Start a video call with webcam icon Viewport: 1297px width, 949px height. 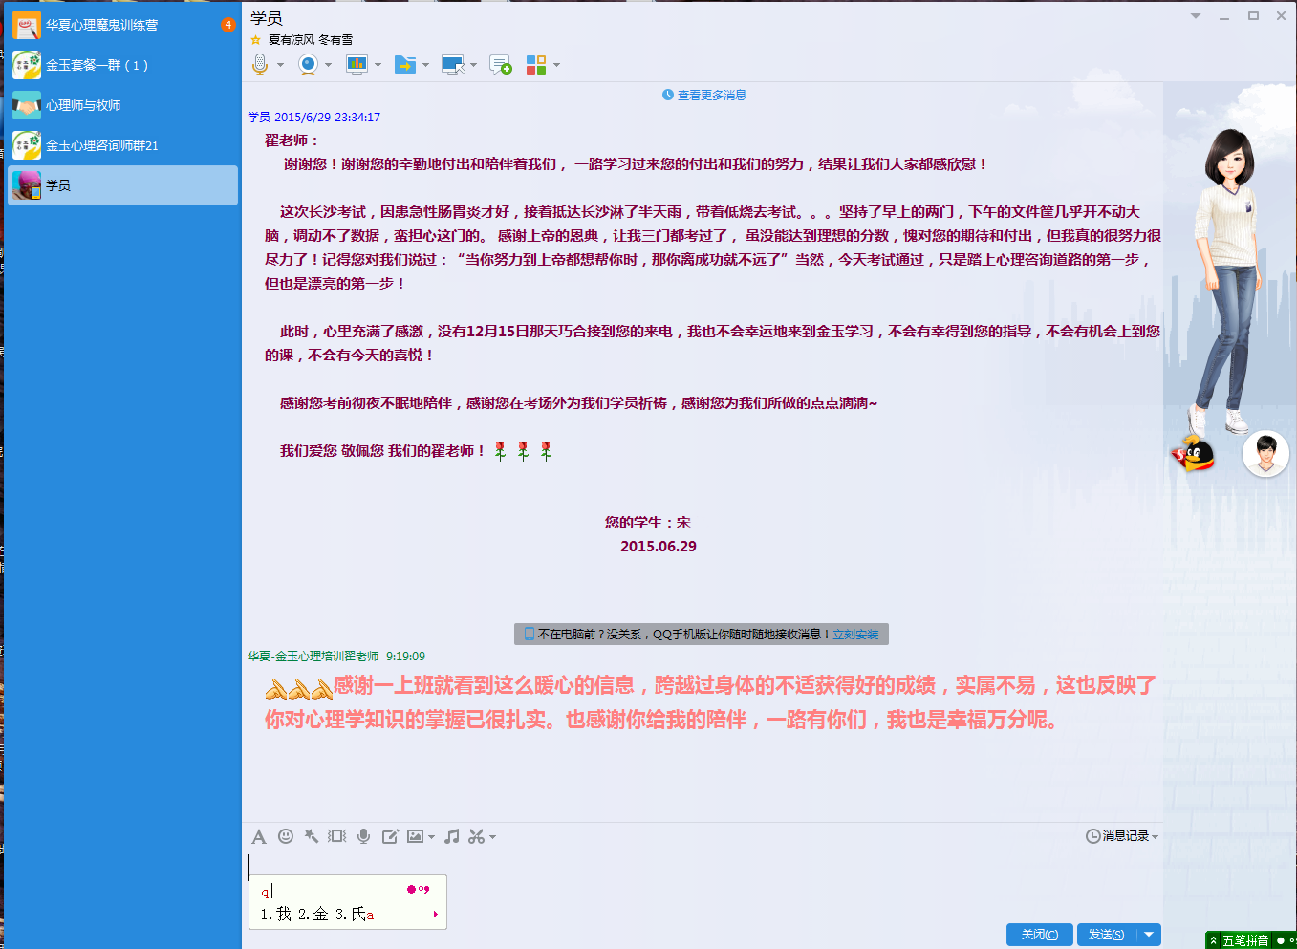pos(308,65)
